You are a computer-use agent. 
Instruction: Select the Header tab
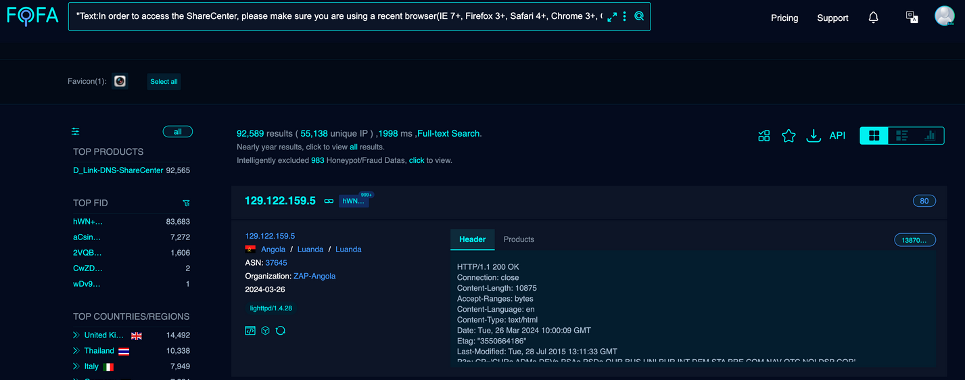[473, 239]
